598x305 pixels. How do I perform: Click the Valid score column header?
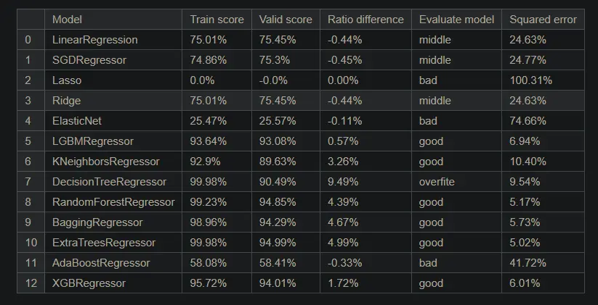tap(286, 20)
